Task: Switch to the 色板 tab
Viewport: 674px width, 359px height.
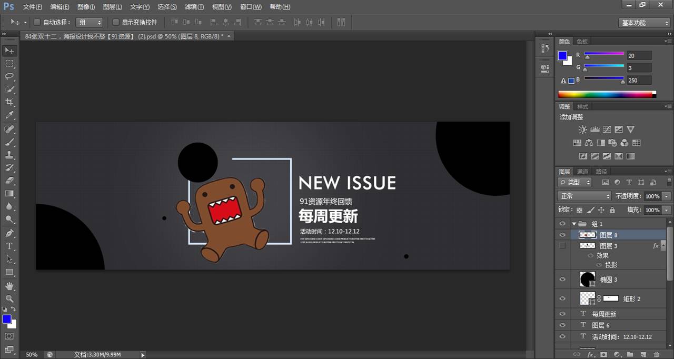Action: tap(582, 42)
